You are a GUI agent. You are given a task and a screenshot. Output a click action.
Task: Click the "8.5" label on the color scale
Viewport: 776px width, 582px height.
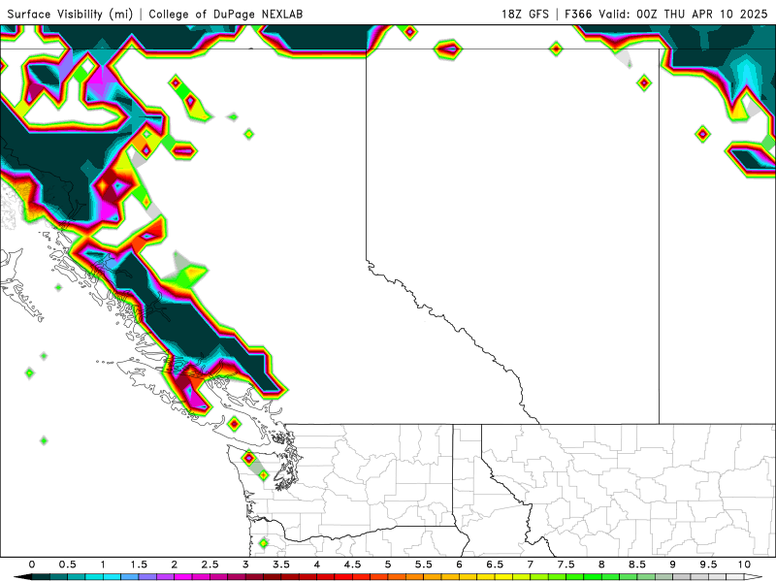pos(637,565)
